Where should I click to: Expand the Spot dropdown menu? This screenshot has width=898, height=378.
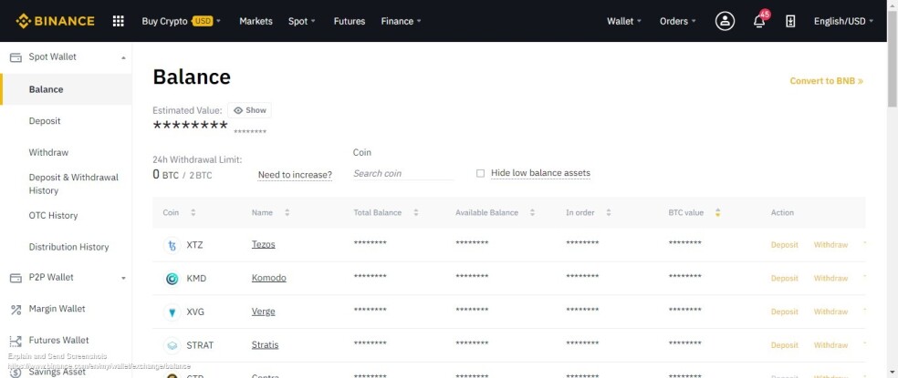[302, 21]
